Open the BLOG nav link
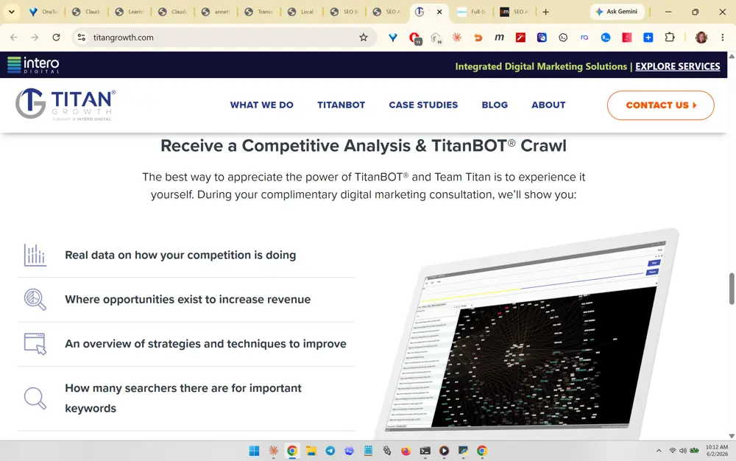This screenshot has width=736, height=461. tap(495, 105)
